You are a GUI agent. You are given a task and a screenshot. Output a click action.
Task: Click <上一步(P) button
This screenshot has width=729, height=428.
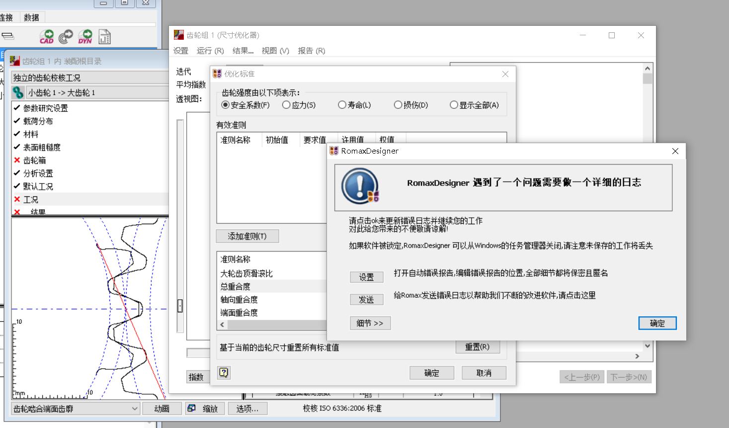pyautogui.click(x=582, y=377)
